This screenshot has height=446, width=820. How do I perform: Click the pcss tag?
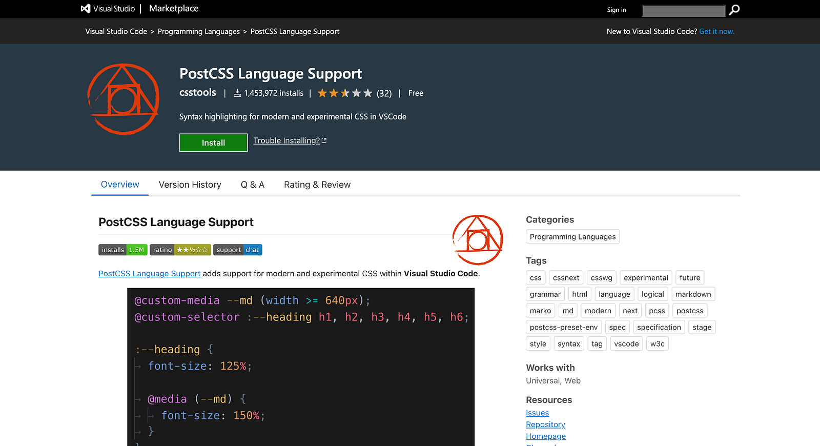[x=657, y=311]
